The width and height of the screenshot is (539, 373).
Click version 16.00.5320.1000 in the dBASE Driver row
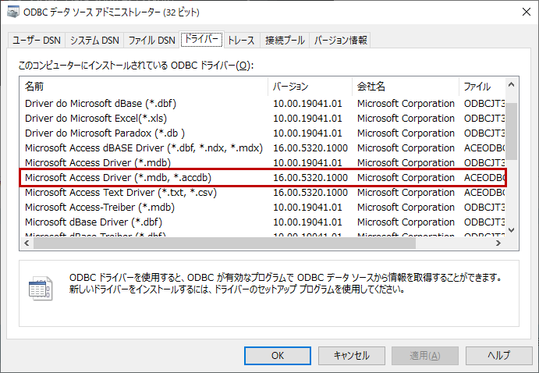coord(310,147)
